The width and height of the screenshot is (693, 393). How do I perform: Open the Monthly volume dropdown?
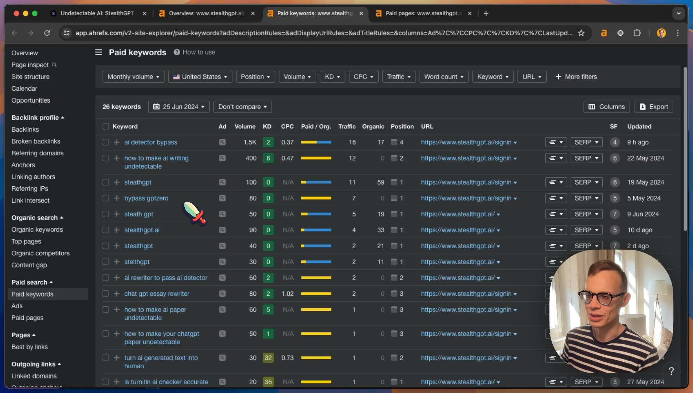click(133, 77)
